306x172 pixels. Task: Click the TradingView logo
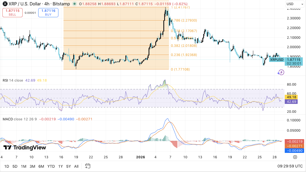[x=24, y=148]
